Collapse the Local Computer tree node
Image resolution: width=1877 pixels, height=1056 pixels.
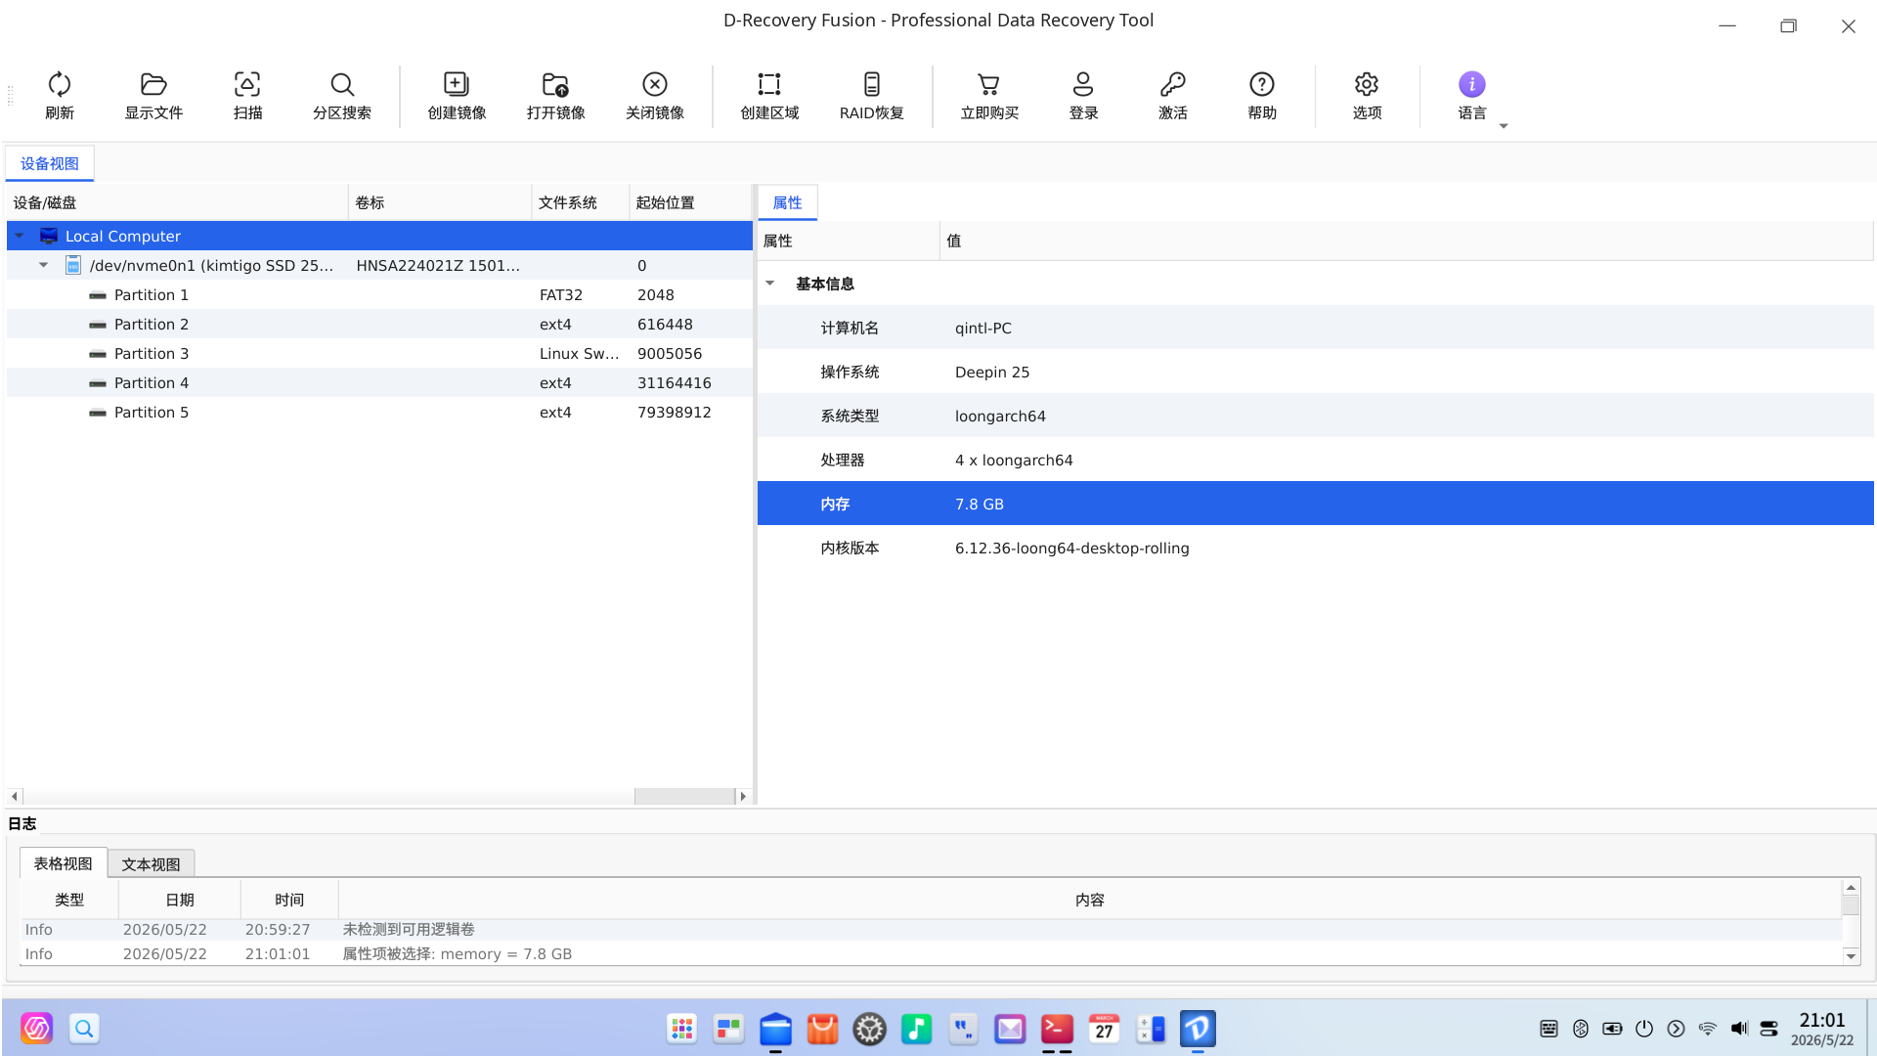coord(20,236)
